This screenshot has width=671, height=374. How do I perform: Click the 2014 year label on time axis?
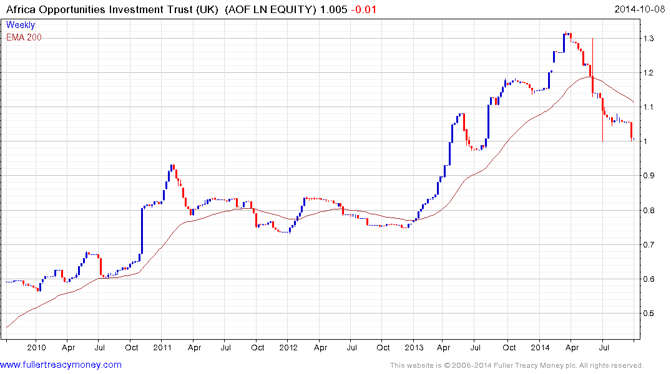tap(540, 347)
